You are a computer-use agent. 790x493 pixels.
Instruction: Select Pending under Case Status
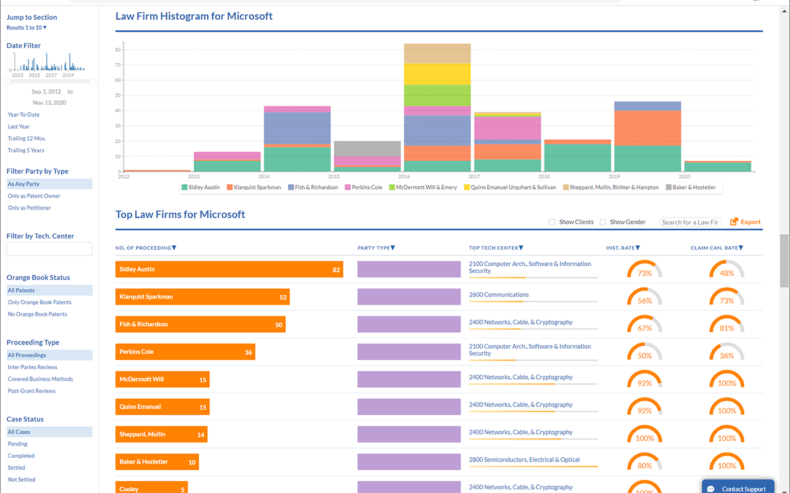pyautogui.click(x=17, y=444)
